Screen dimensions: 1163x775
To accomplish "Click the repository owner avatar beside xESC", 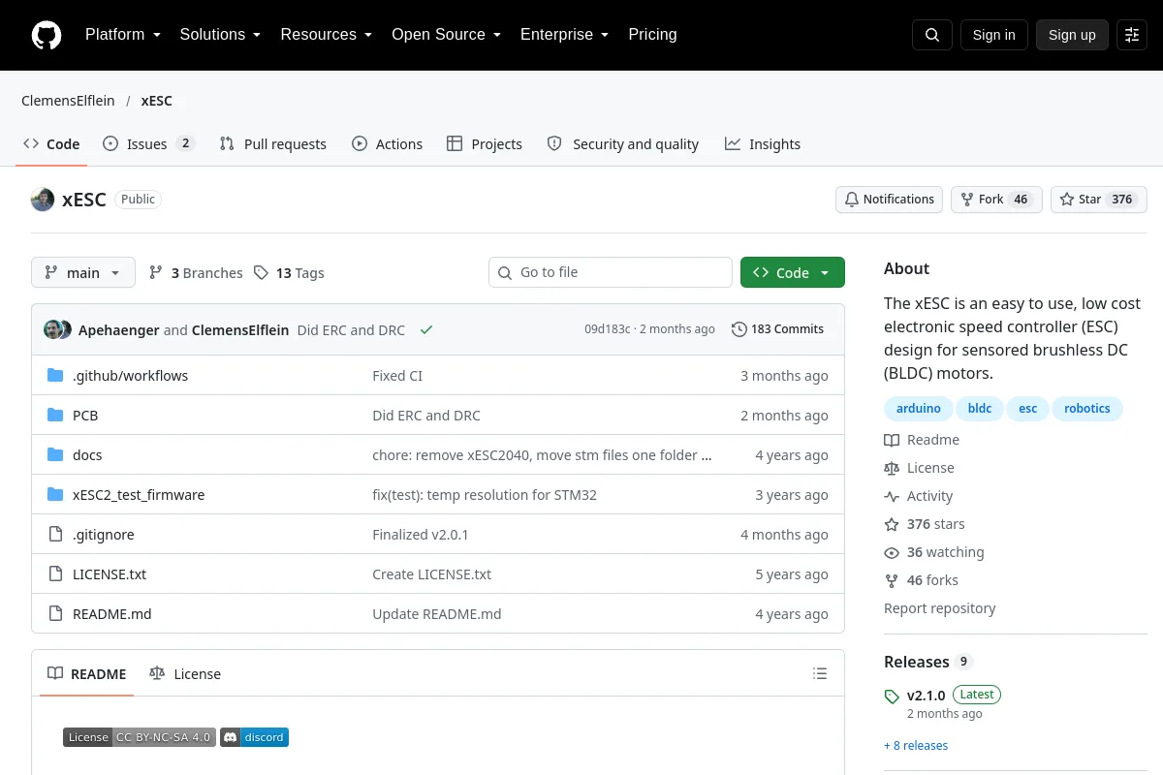I will (43, 200).
